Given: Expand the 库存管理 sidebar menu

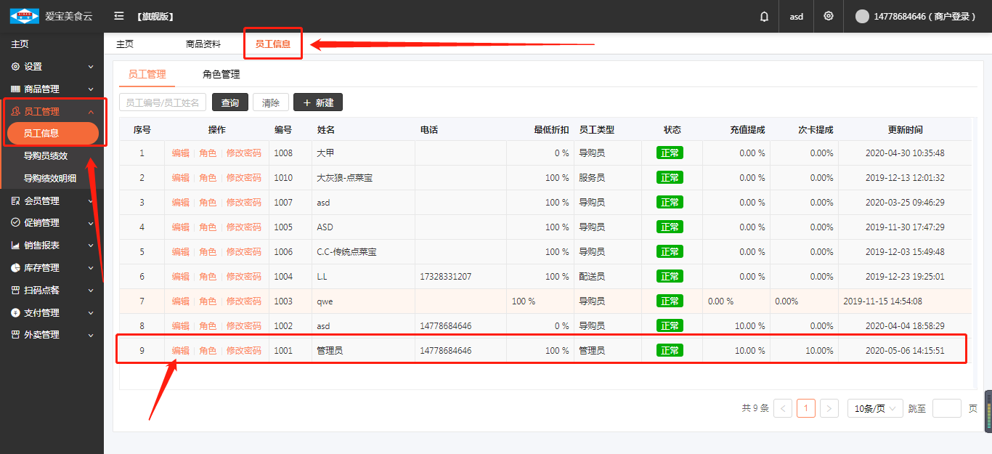Looking at the screenshot, I should [x=41, y=268].
